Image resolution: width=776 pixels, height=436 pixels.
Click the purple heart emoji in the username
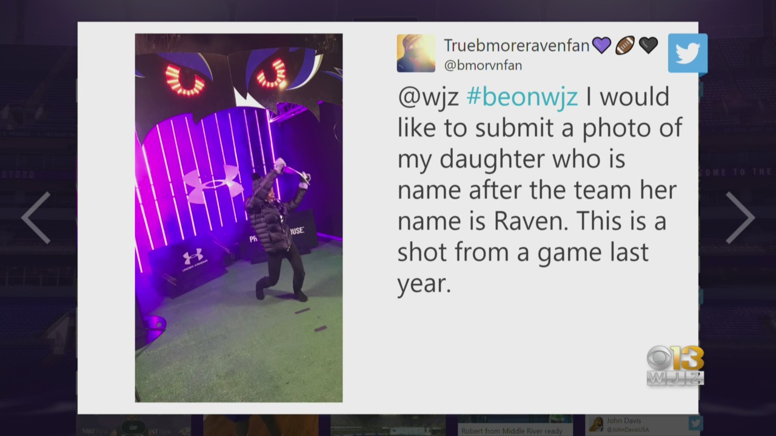(601, 45)
